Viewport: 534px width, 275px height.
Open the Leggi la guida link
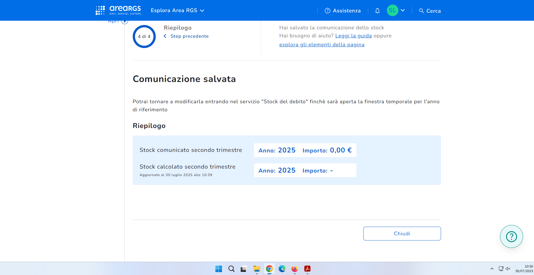pyautogui.click(x=353, y=36)
